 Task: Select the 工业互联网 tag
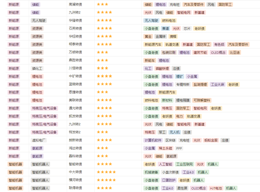point(184,164)
